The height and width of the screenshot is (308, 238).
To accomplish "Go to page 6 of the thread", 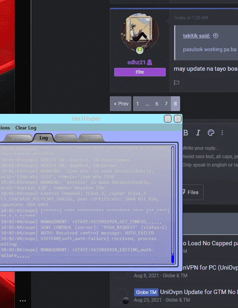I will [x=157, y=104].
